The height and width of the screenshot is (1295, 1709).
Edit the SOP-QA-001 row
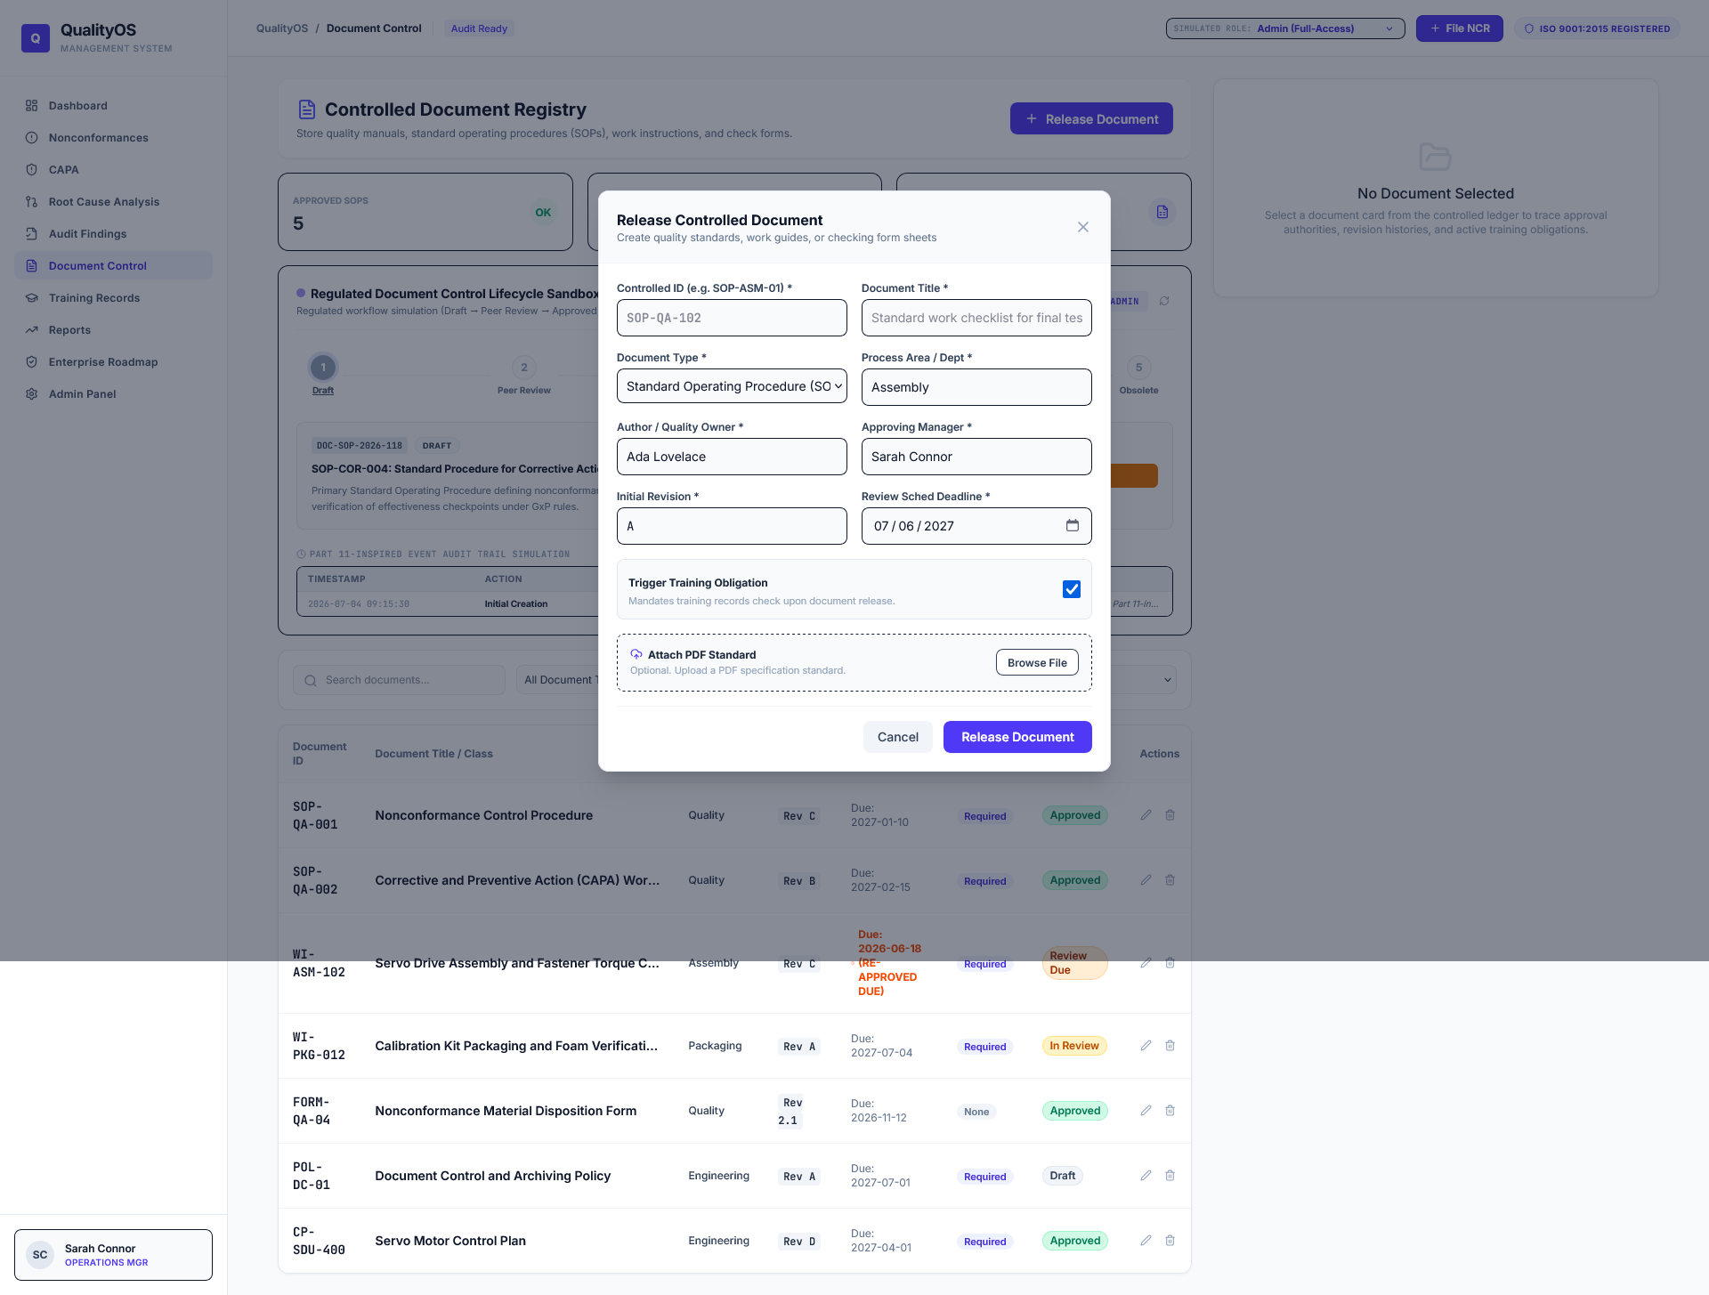point(1146,815)
